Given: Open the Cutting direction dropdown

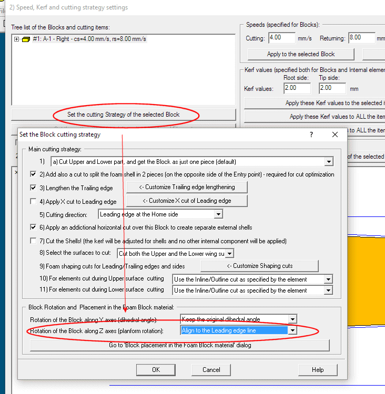Looking at the screenshot, I should point(218,214).
